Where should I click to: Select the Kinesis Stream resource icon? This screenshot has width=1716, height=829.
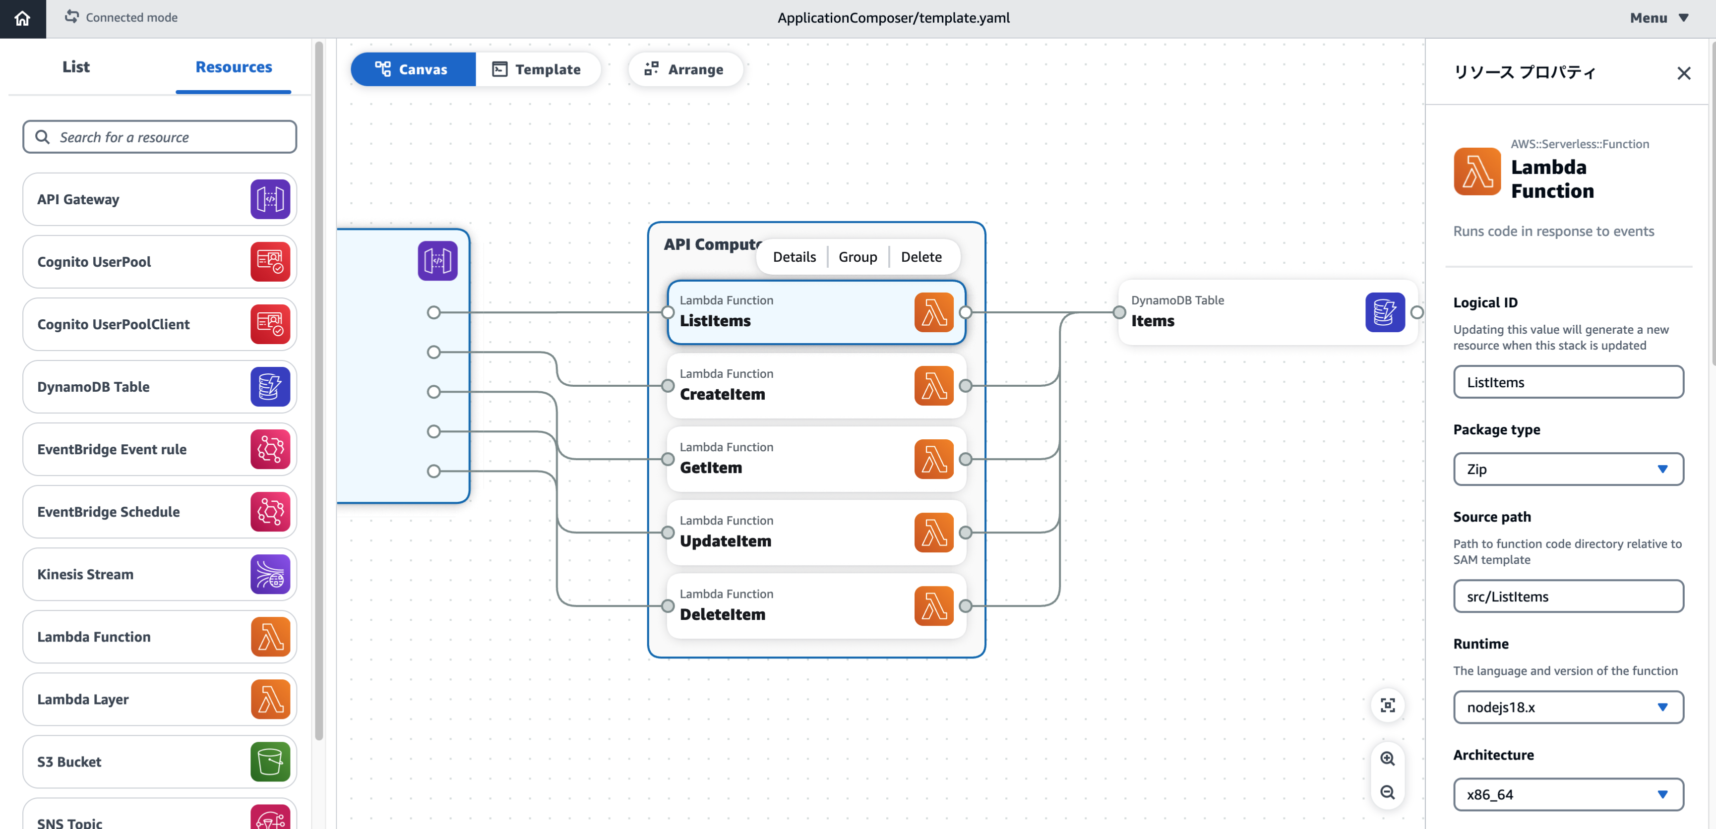tap(270, 574)
